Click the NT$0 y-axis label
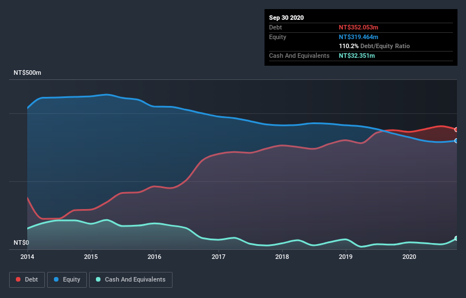Screen dimensions: 466x298 pyautogui.click(x=22, y=242)
